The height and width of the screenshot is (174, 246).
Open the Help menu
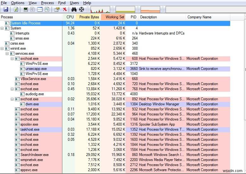(87, 3)
